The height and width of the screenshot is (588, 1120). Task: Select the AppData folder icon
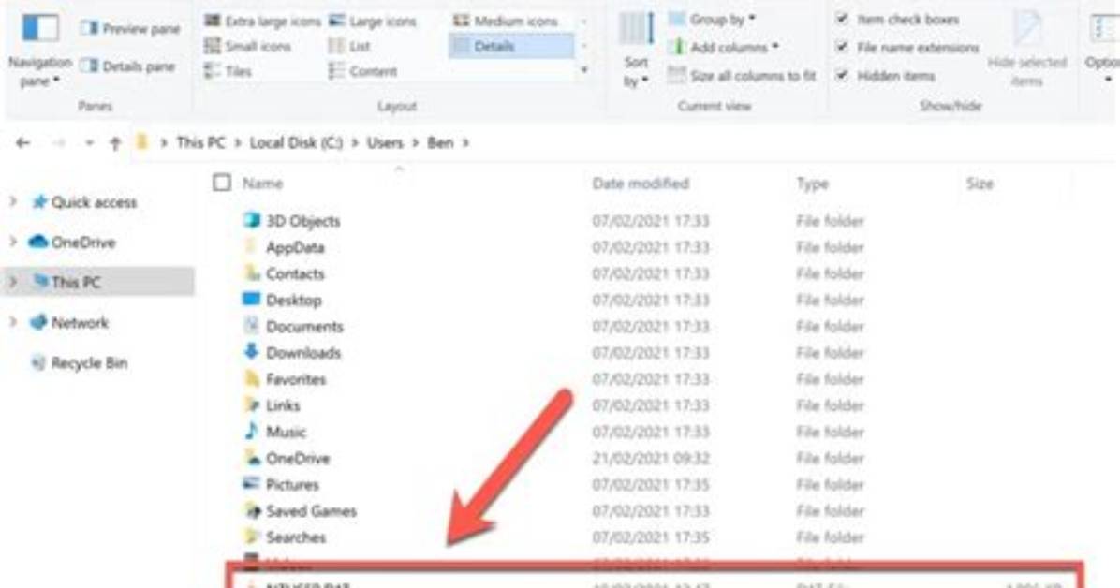pos(251,245)
